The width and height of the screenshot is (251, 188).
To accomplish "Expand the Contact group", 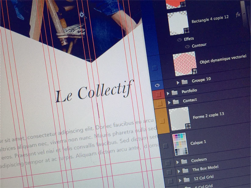I will coord(169,102).
